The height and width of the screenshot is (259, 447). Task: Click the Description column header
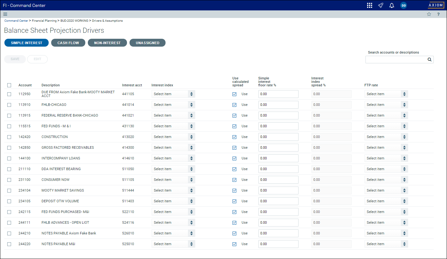coord(51,85)
